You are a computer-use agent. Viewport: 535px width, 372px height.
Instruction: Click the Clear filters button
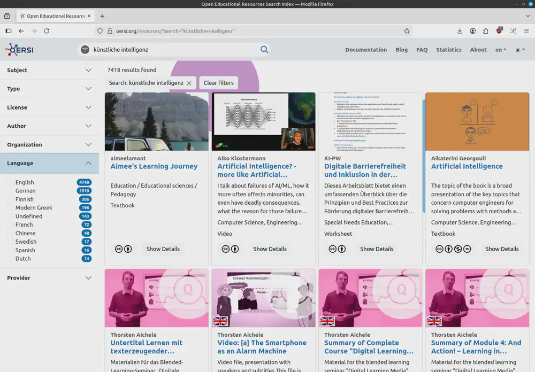(x=218, y=83)
